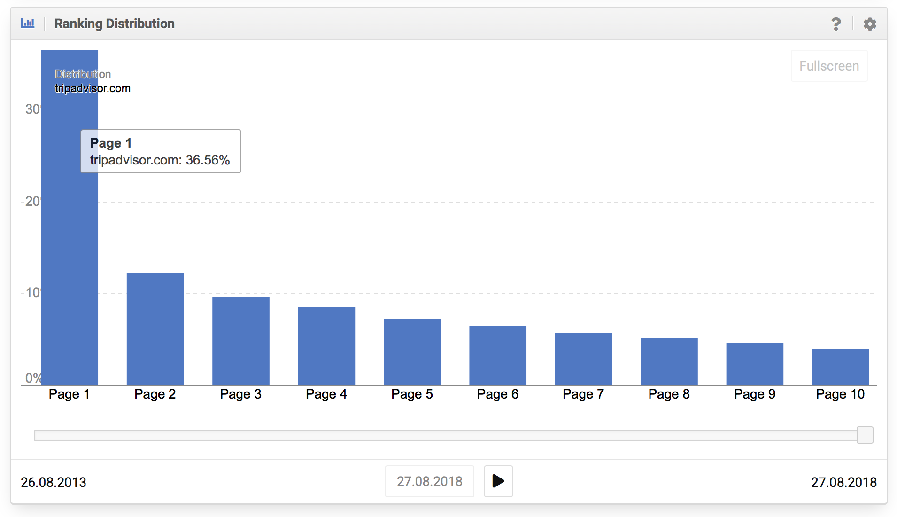897x517 pixels.
Task: Click the Page 1 axis label
Action: (69, 394)
